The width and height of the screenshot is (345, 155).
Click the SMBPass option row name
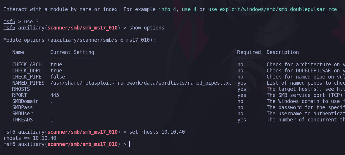[23, 107]
